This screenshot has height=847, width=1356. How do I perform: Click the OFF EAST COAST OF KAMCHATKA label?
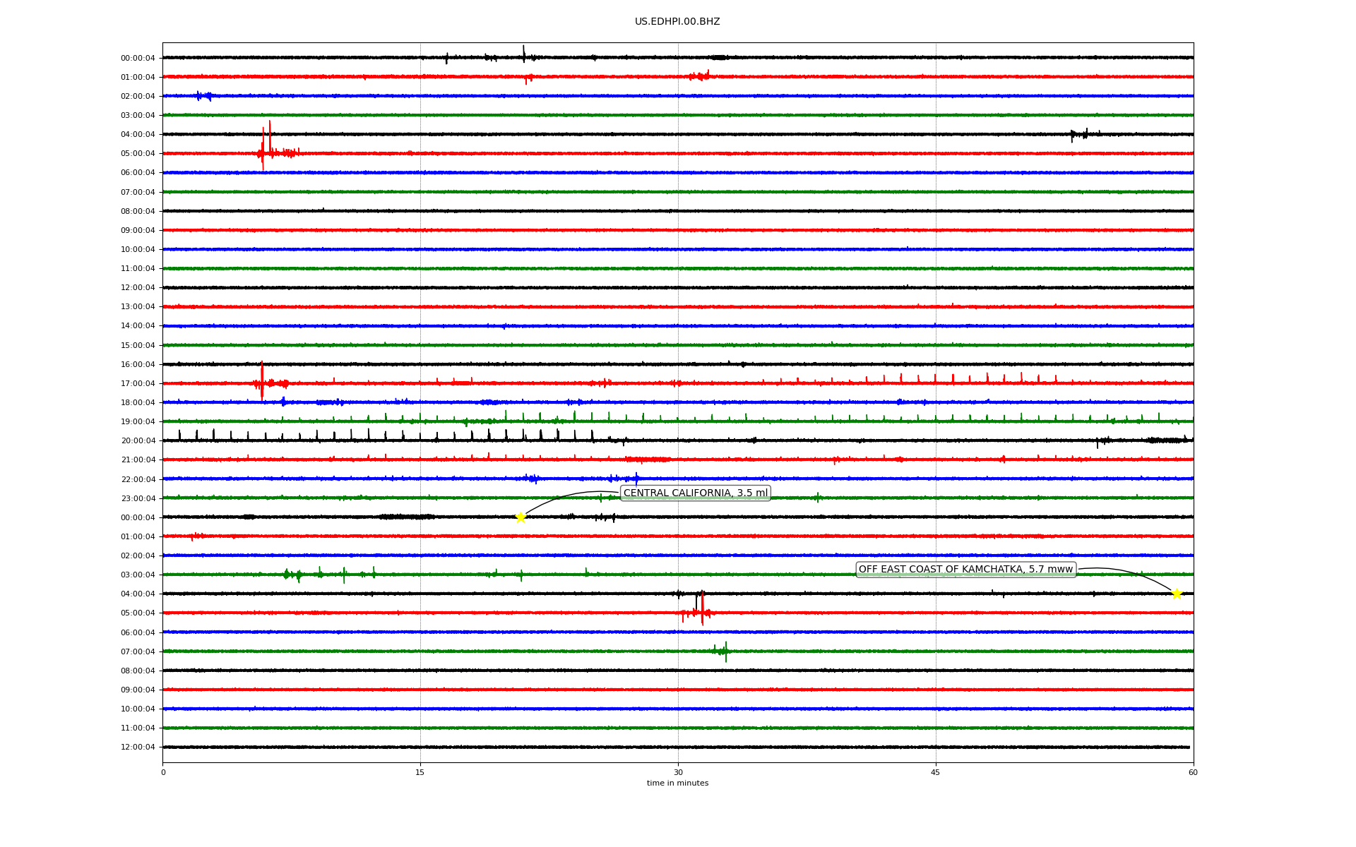coord(965,570)
